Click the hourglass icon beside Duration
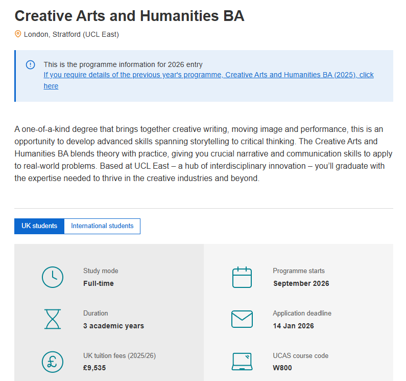406x381 pixels. click(52, 319)
